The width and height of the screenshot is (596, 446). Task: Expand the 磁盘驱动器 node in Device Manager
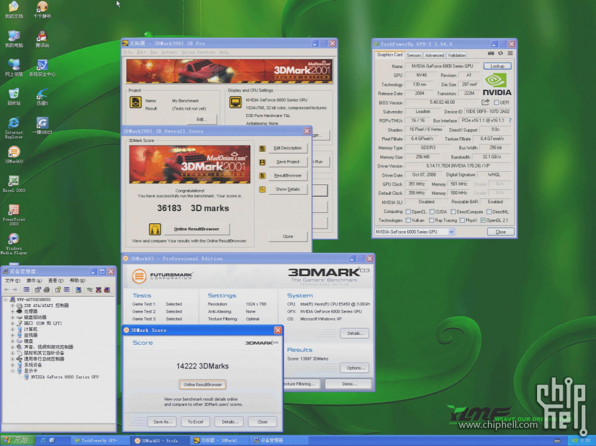pyautogui.click(x=13, y=317)
